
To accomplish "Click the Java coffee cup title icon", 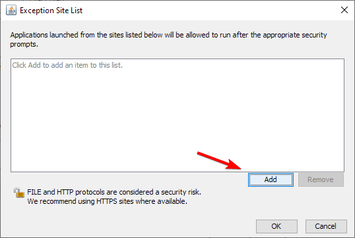I will pyautogui.click(x=11, y=11).
